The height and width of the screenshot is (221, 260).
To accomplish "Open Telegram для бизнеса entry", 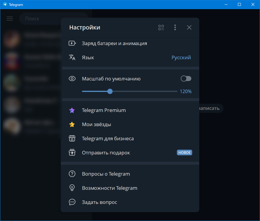I will click(130, 138).
